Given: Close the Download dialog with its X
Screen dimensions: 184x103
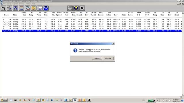Looking at the screenshot, I should 113,44.
